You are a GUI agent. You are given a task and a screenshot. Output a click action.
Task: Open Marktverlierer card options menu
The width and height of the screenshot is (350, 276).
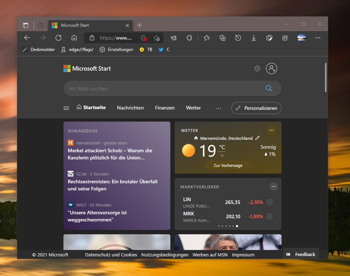click(274, 186)
